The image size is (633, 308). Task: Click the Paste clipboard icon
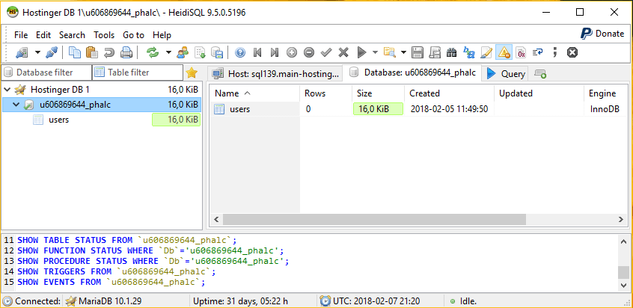coord(92,52)
